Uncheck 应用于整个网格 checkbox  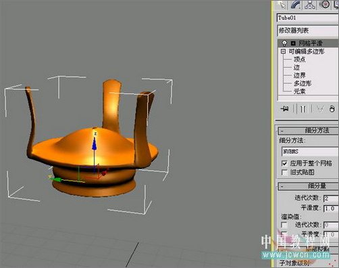coord(284,163)
